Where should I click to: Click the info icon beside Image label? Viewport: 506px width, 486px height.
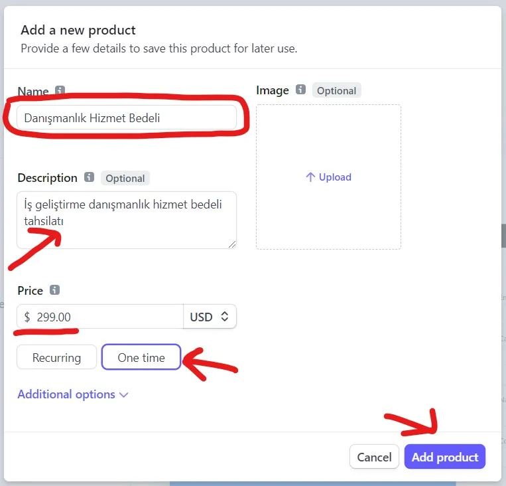coord(300,90)
